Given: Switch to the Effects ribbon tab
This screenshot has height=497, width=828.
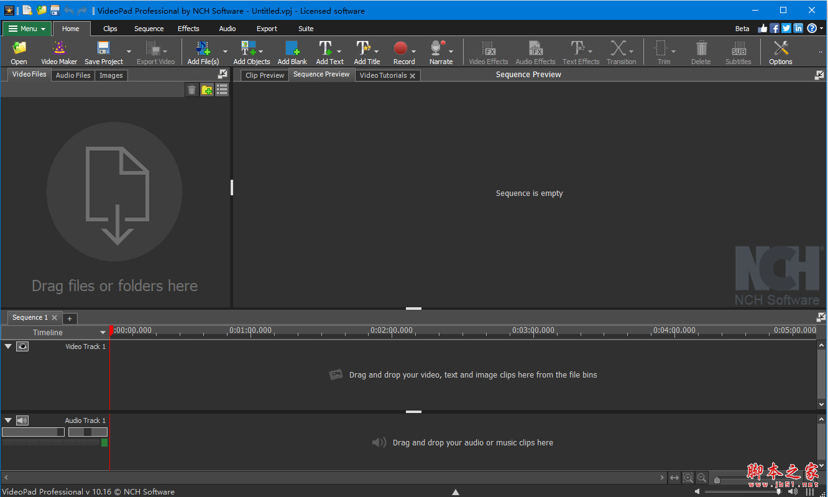Looking at the screenshot, I should pos(188,29).
